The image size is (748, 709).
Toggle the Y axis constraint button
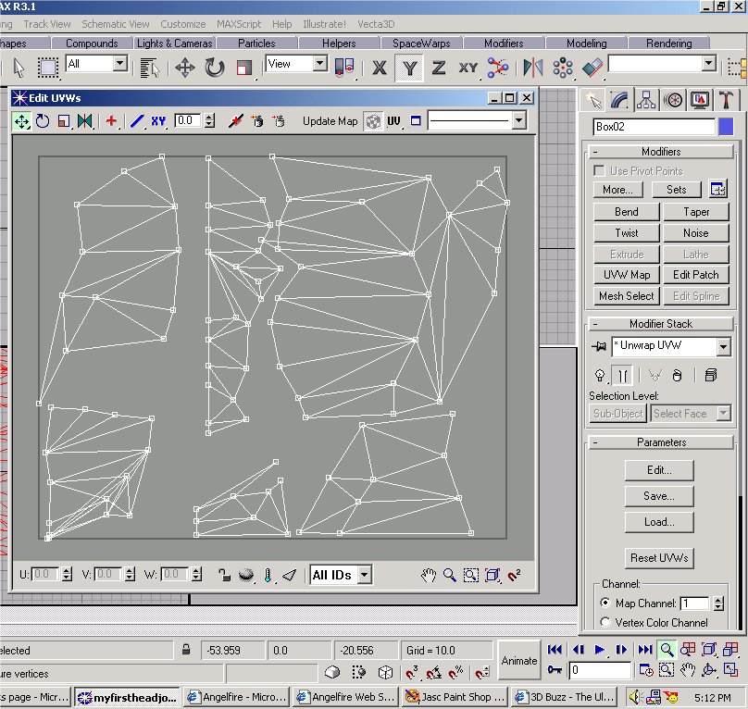tap(409, 67)
